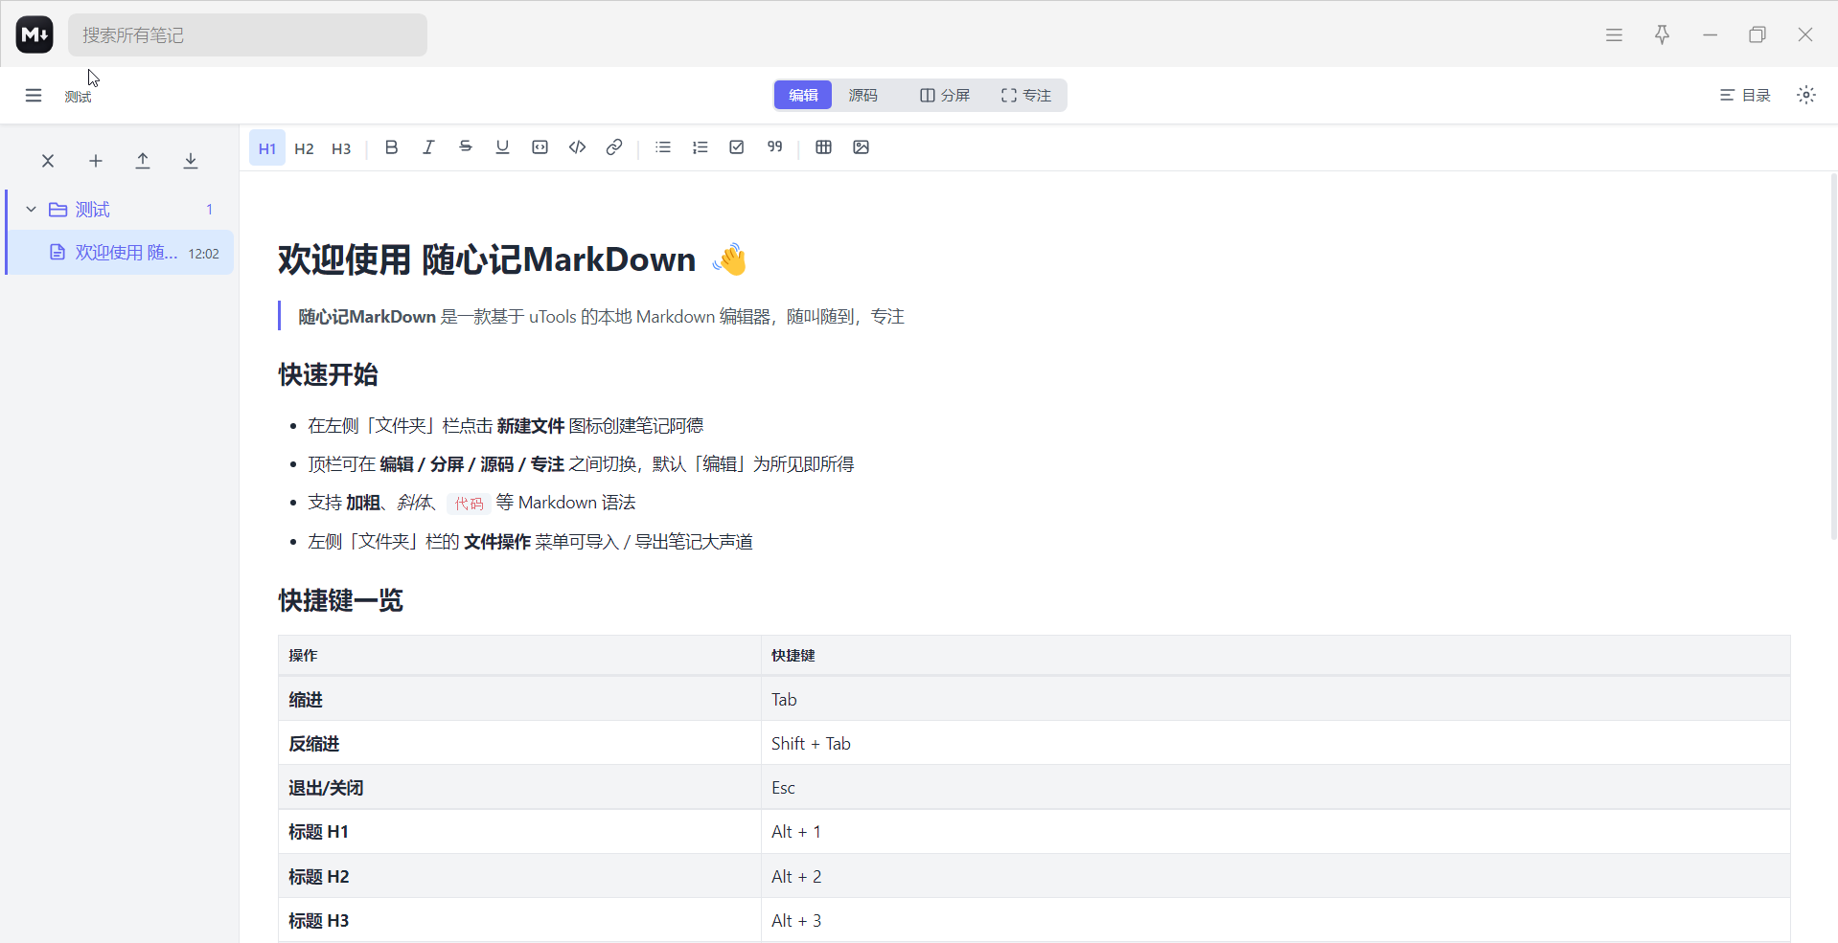Click the editor's vertical scrollbar
The image size is (1838, 943).
pos(1833,356)
